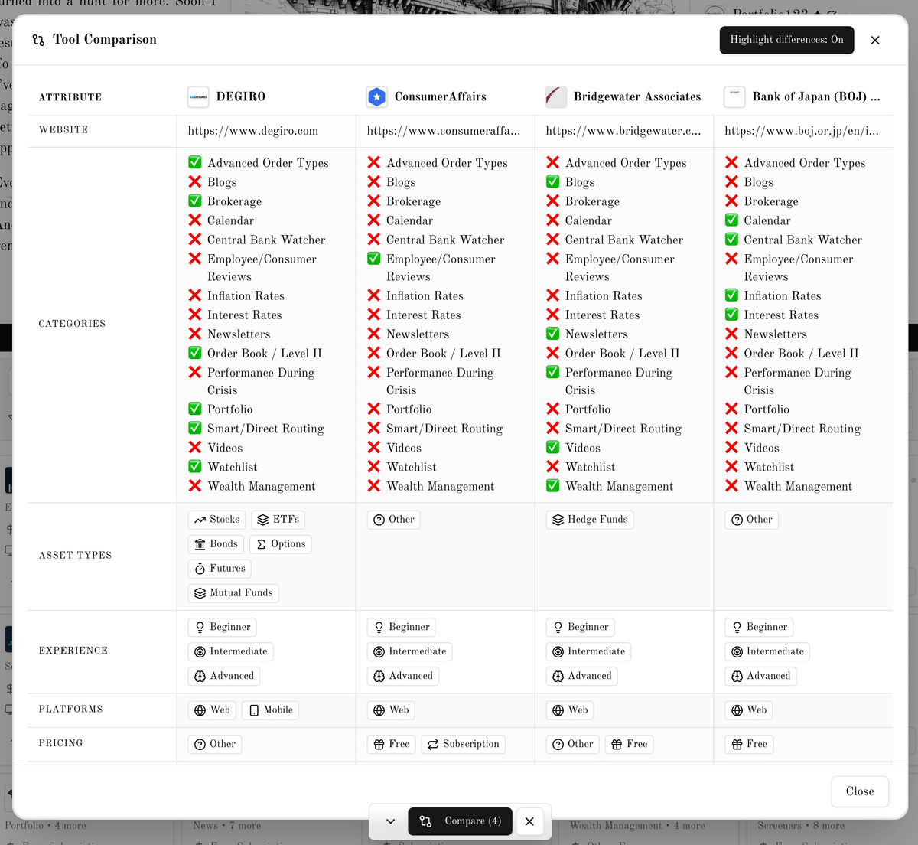Close the Tool Comparison dialog via X
The height and width of the screenshot is (845, 918).
point(875,40)
